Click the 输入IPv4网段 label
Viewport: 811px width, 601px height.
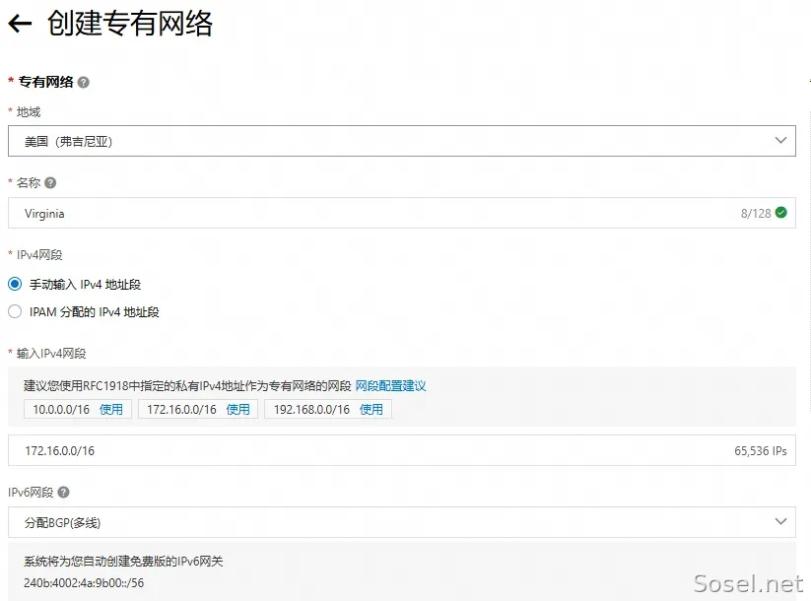tap(51, 354)
